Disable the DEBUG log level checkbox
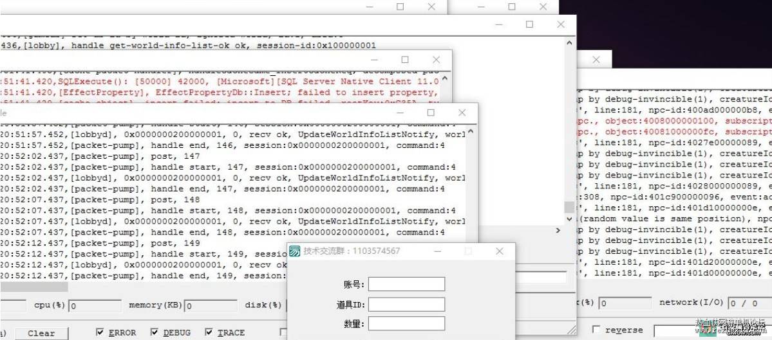The image size is (772, 340). tap(155, 333)
